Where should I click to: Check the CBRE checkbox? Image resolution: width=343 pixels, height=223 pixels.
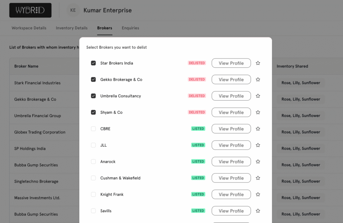coord(93,129)
